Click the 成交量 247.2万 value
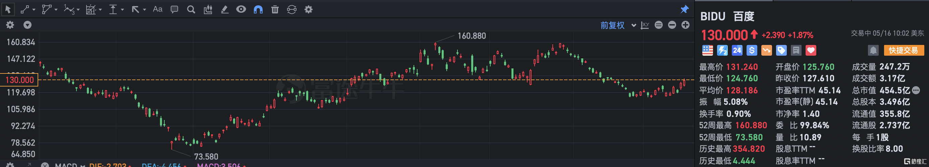 894,67
